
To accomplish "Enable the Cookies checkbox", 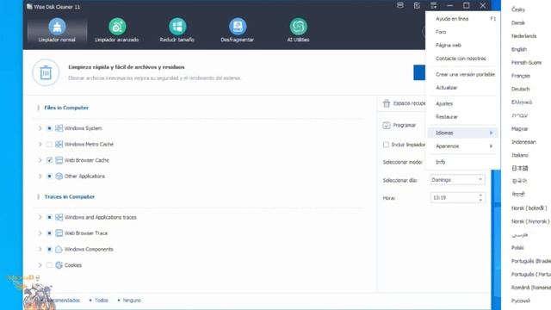I will 49,265.
